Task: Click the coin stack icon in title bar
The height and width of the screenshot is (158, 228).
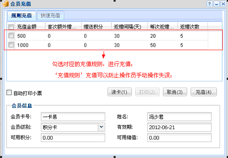Action: click(x=6, y=4)
